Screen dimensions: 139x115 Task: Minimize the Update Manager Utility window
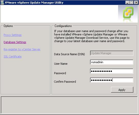coord(127,3)
